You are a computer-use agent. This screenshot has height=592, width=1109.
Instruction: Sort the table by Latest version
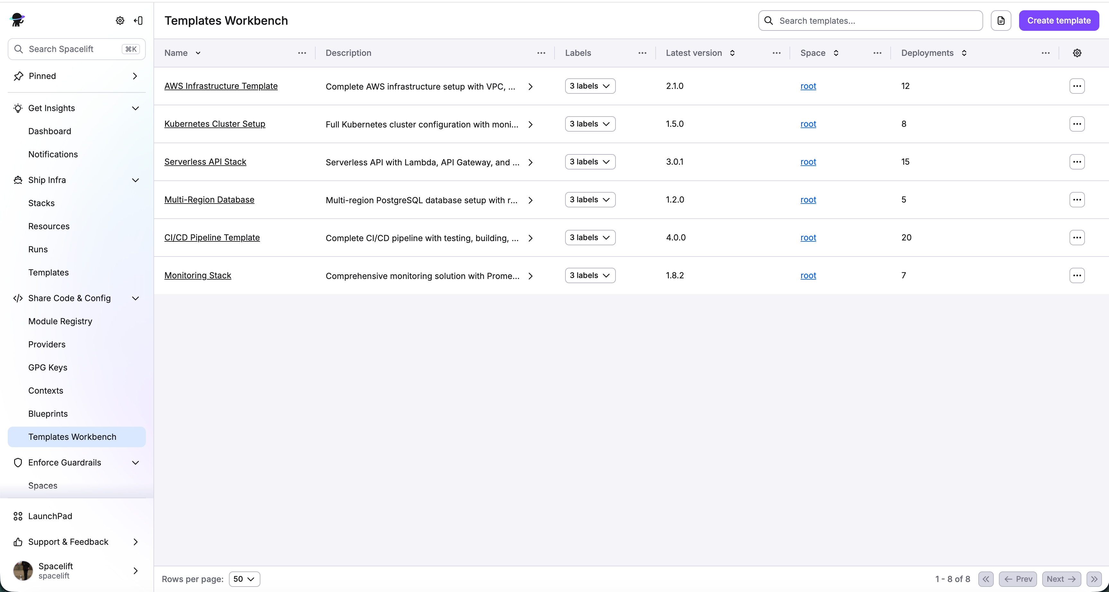point(732,53)
